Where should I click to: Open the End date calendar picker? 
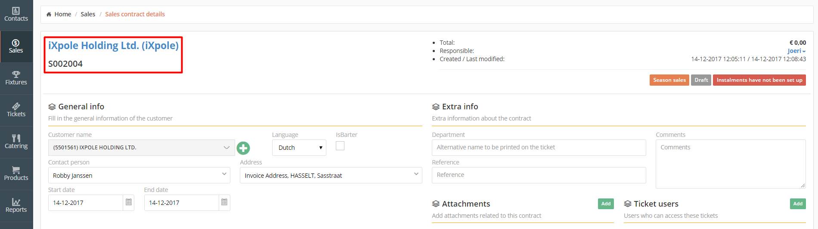[224, 202]
